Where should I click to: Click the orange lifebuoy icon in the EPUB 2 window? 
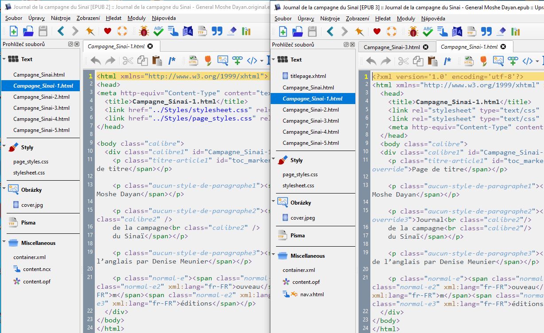tap(122, 31)
